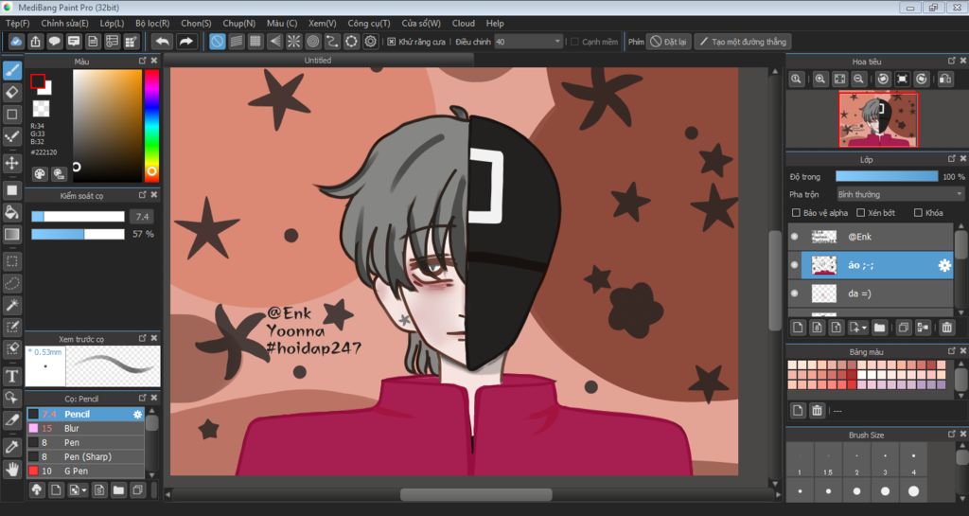The image size is (969, 516).
Task: Toggle the Cạnh mềm checkbox
Action: point(574,42)
